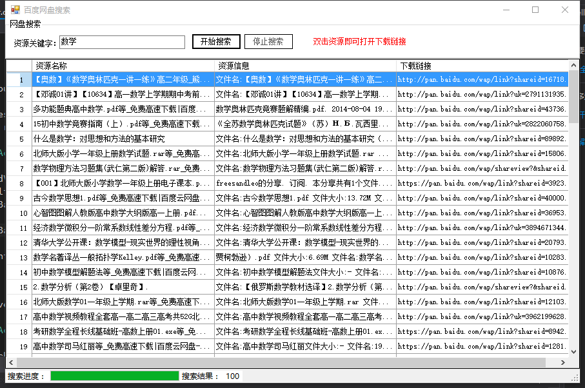The width and height of the screenshot is (585, 388).
Task: Click scroll down arrow of results list
Action: pyautogui.click(x=573, y=351)
